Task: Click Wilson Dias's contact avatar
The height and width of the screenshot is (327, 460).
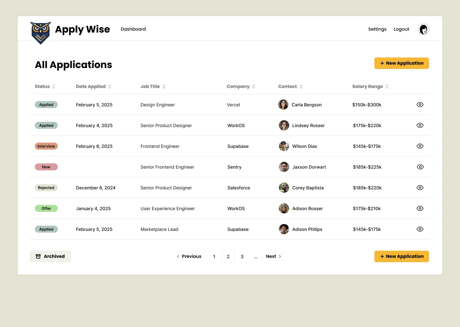Action: 284,146
